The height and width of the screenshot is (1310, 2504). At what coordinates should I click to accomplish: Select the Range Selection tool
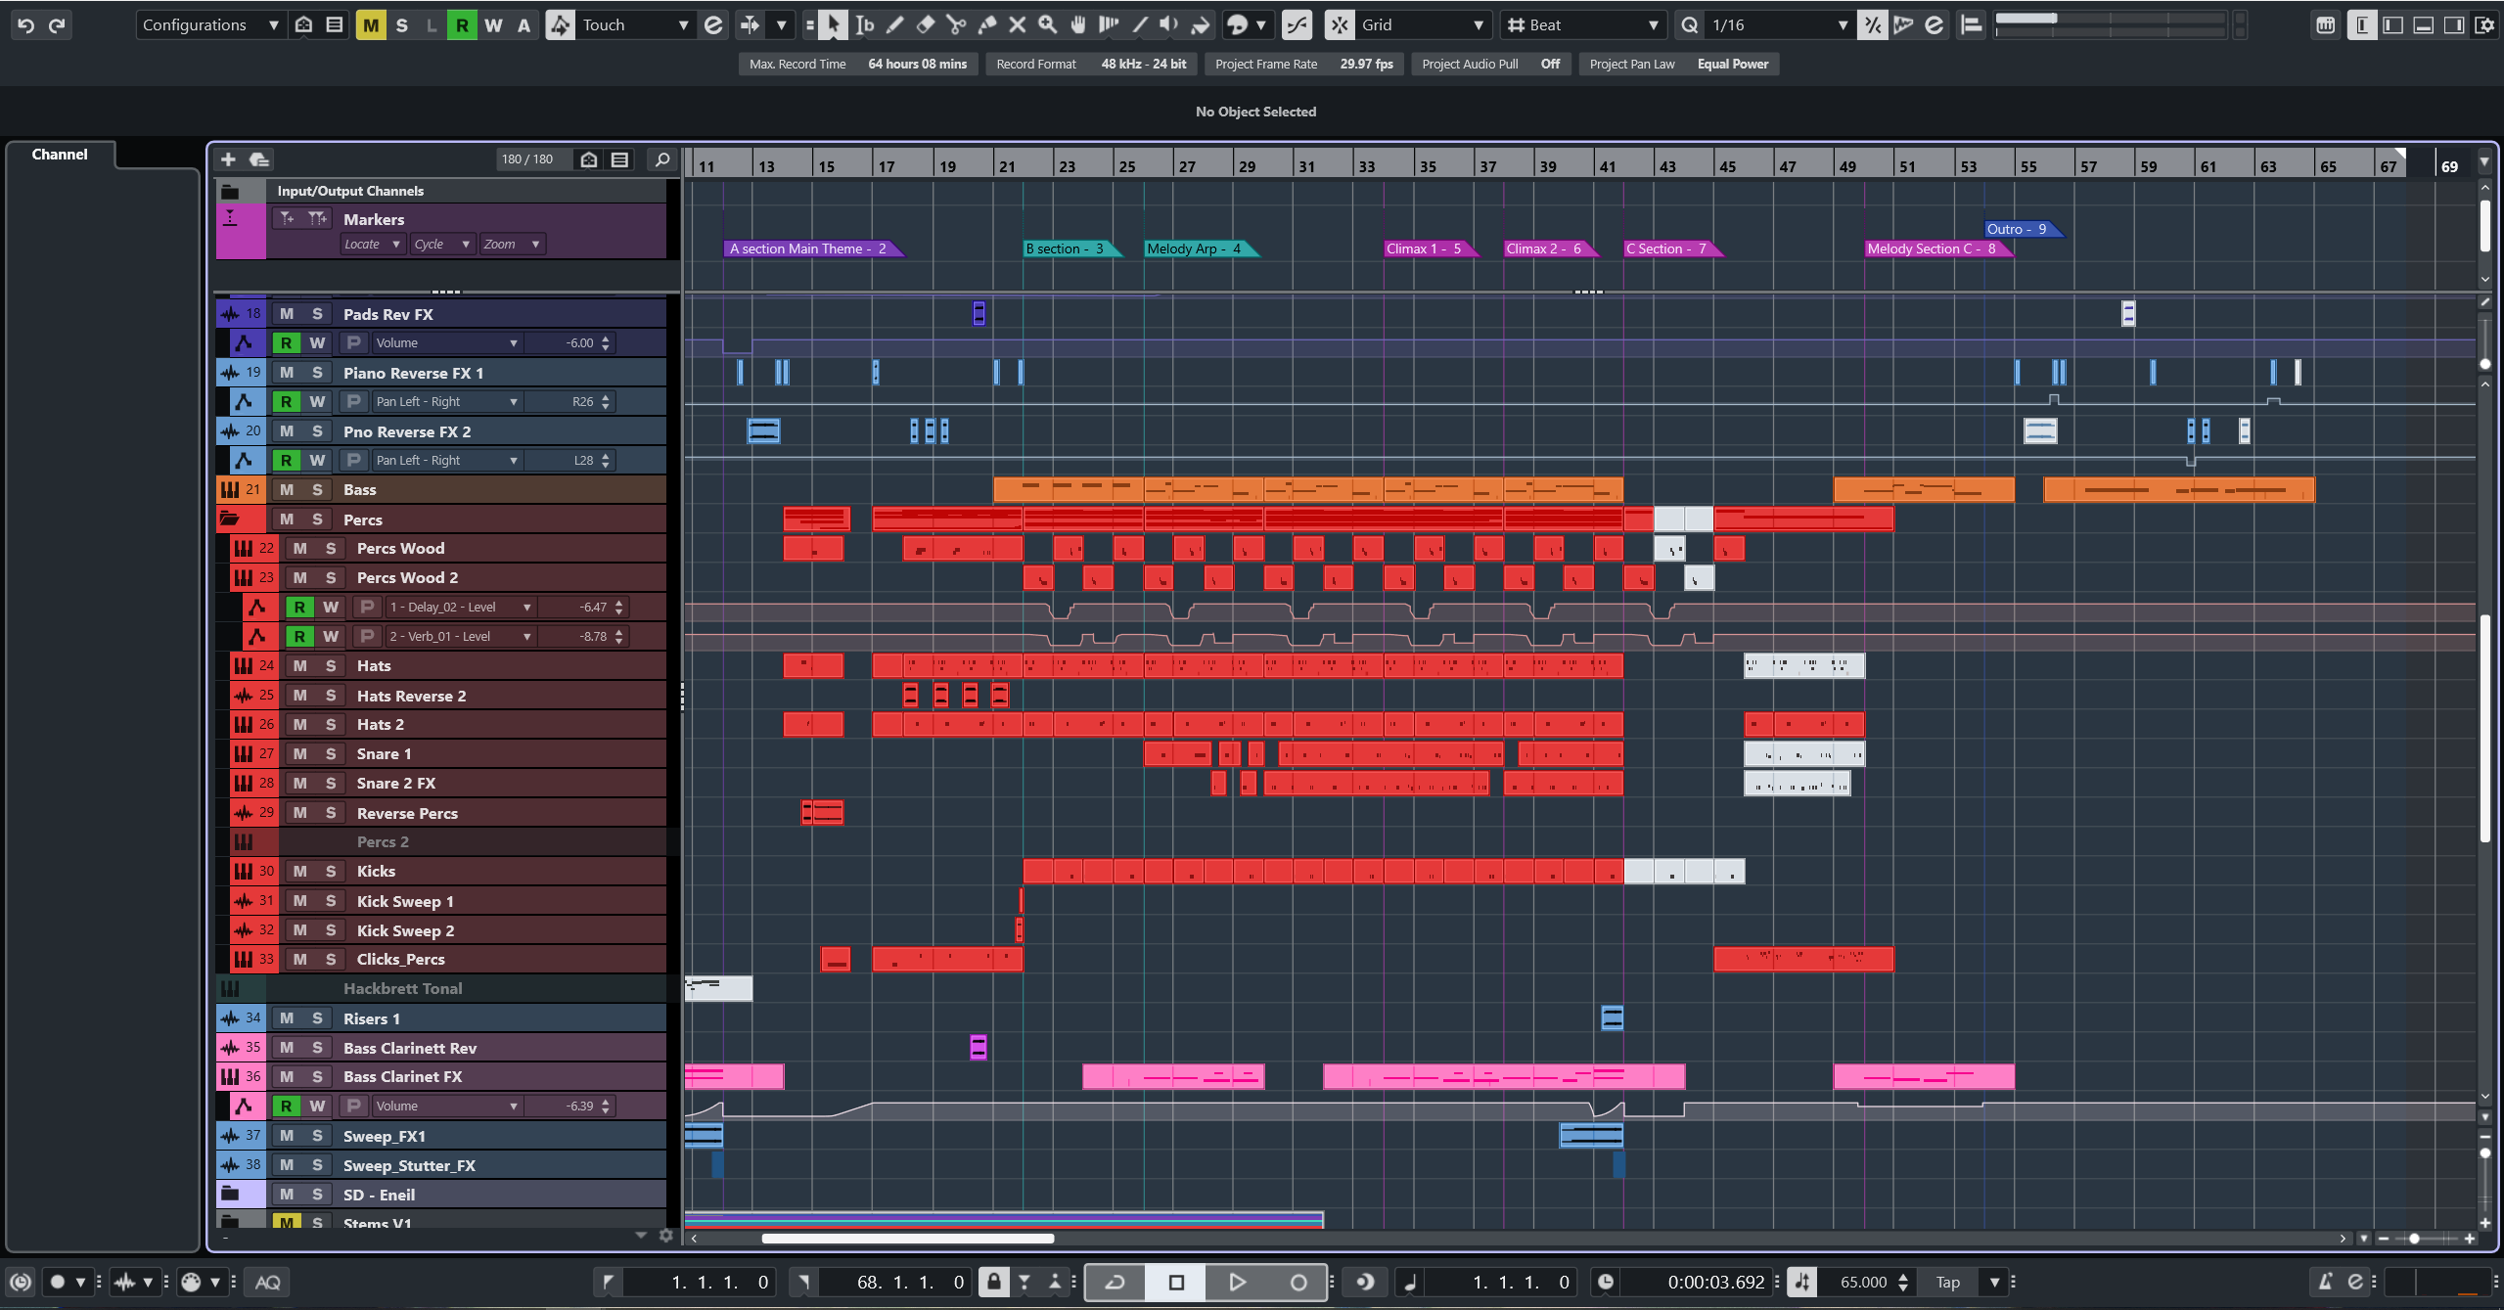pos(864,25)
